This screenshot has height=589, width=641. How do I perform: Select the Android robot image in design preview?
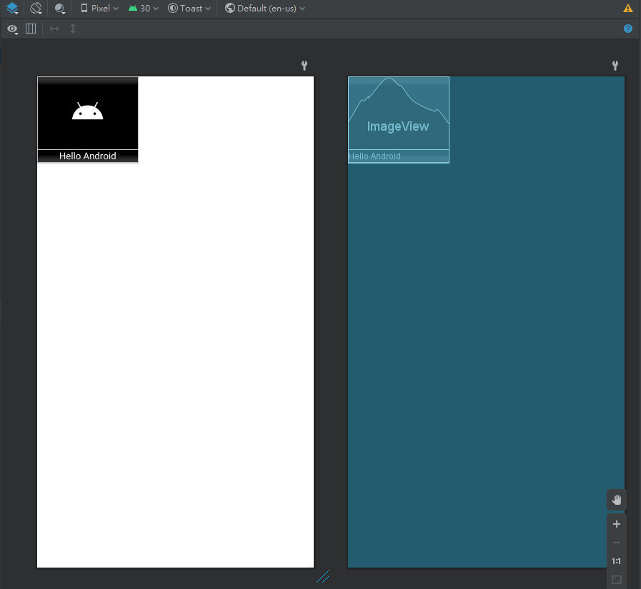pyautogui.click(x=87, y=113)
